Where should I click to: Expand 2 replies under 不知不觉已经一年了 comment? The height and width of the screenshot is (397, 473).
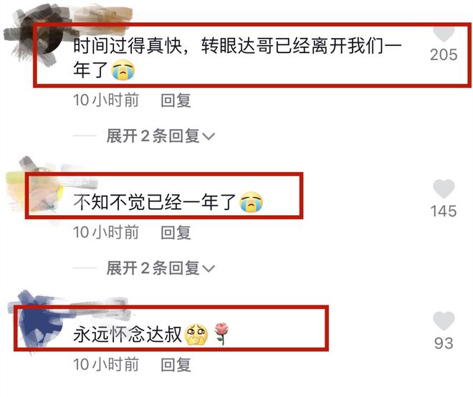[161, 268]
